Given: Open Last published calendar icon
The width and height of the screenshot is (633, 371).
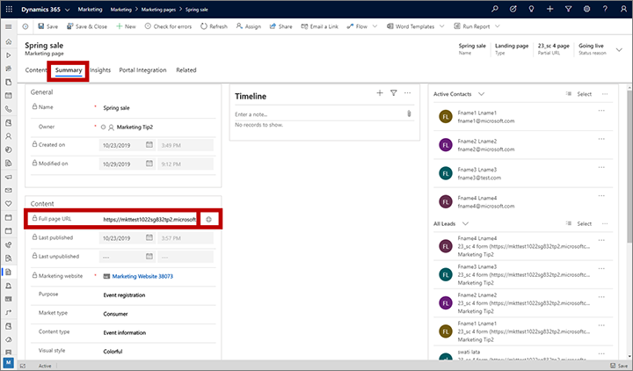Looking at the screenshot, I should point(149,237).
